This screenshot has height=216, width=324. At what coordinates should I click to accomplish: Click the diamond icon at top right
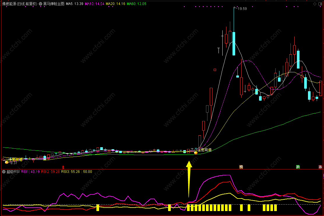[x=315, y=4]
